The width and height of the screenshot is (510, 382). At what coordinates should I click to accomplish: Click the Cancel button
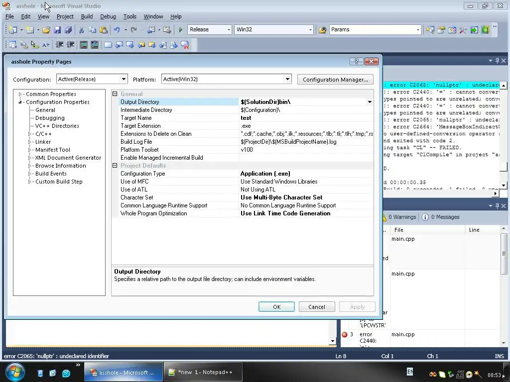tap(316, 306)
